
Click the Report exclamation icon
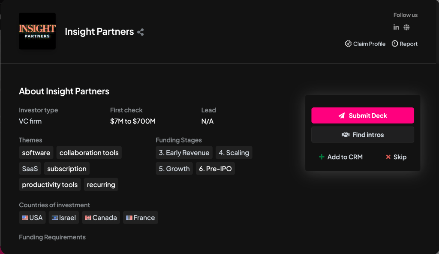[395, 44]
